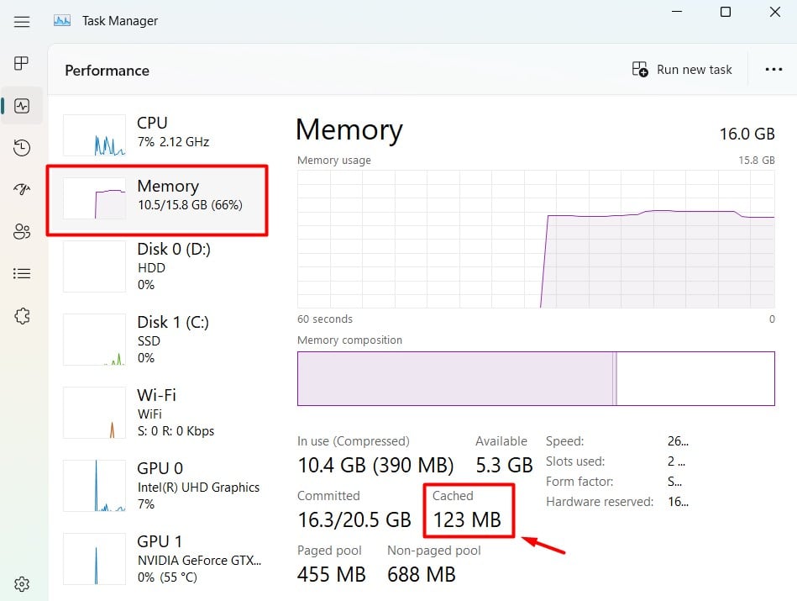Open the Services page icon
This screenshot has height=601, width=797.
[x=22, y=316]
